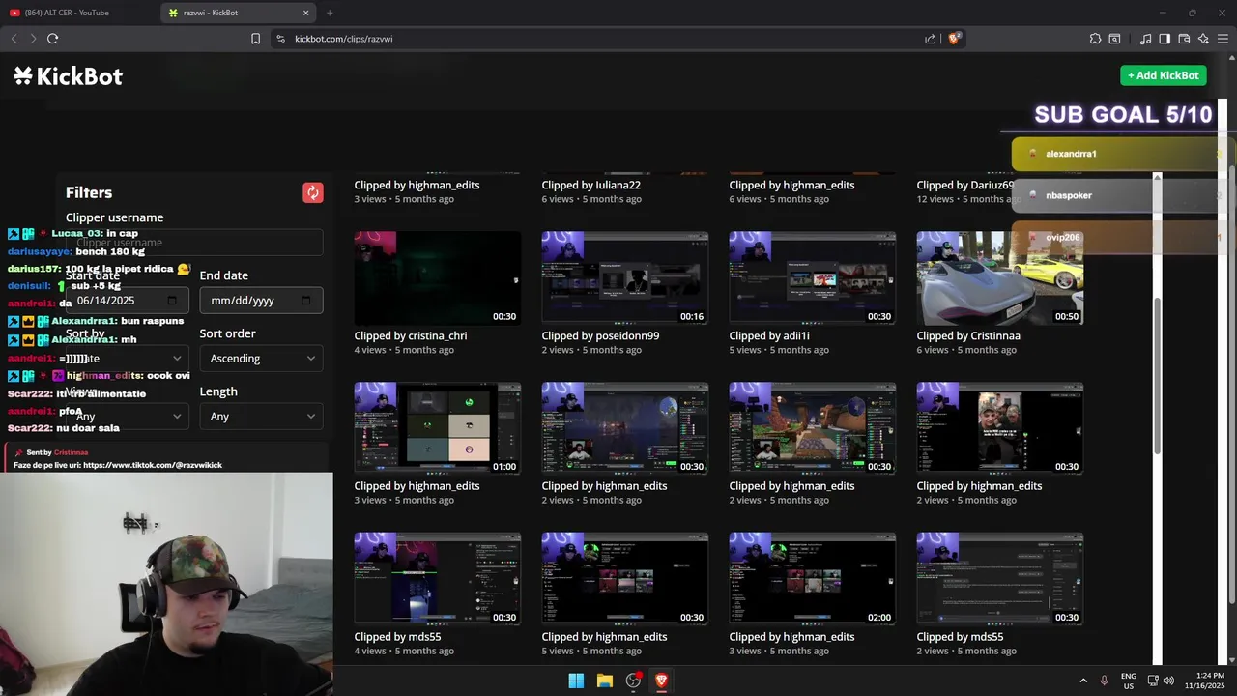The height and width of the screenshot is (696, 1237).
Task: Go back using the browser back arrow
Action: [x=14, y=39]
